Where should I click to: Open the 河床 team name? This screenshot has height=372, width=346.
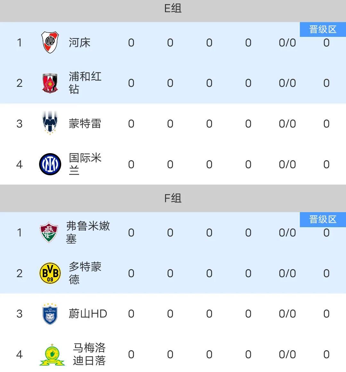coord(79,43)
